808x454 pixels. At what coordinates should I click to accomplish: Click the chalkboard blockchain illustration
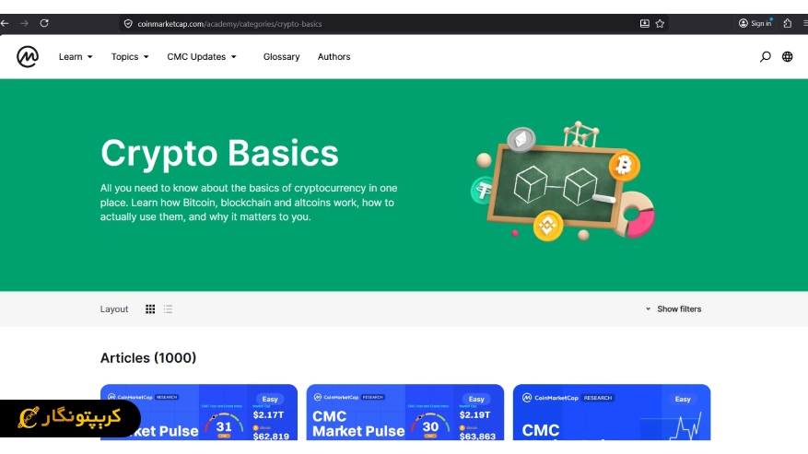click(x=563, y=183)
